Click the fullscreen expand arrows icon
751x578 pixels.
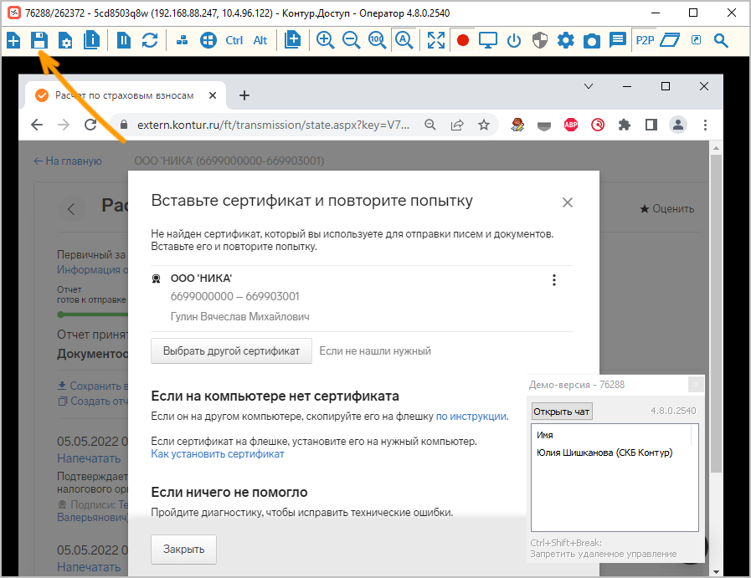click(436, 40)
